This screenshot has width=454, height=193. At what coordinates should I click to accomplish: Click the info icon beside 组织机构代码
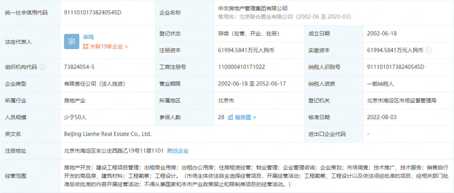point(42,67)
